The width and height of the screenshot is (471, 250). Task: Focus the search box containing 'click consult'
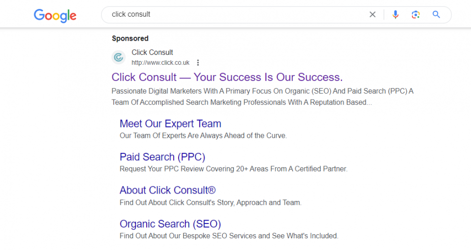237,14
